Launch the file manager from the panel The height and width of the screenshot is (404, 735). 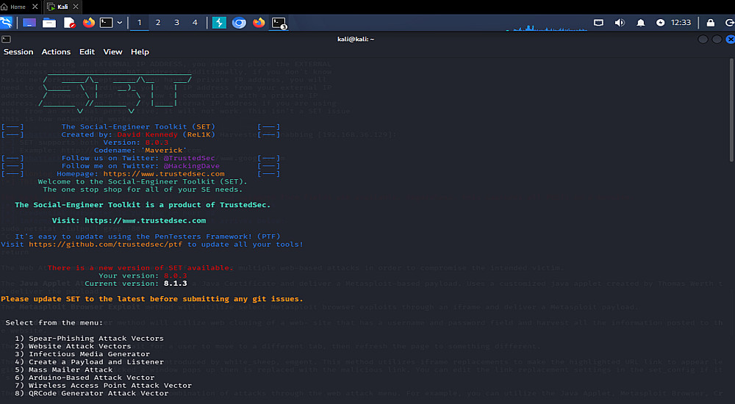(x=49, y=23)
